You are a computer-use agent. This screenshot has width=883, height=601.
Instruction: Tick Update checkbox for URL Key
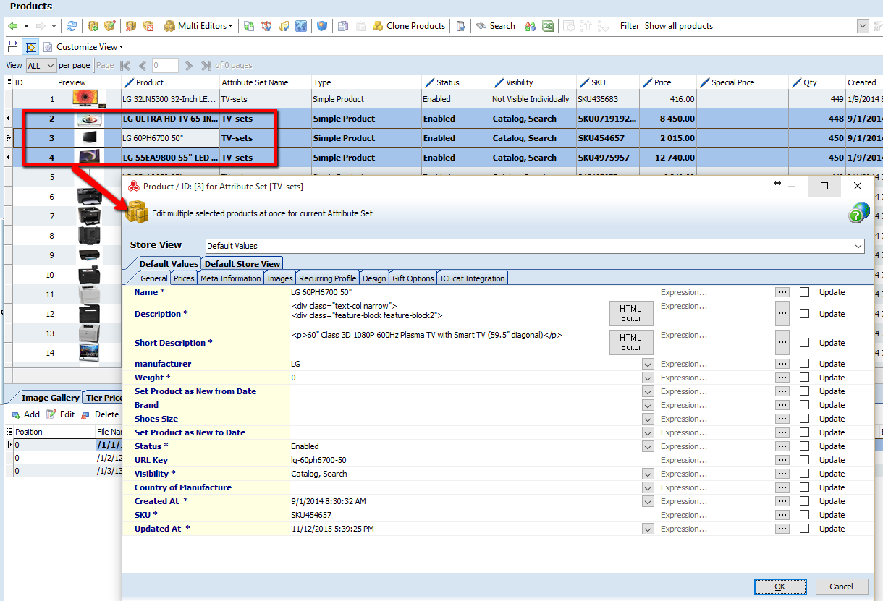click(x=805, y=460)
